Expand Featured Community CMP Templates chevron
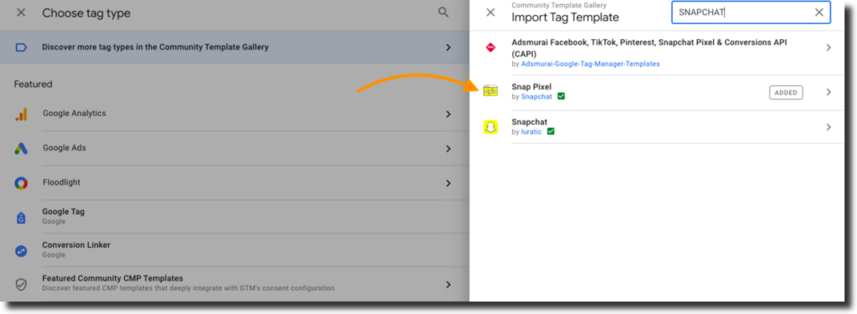This screenshot has height=314, width=857. click(449, 285)
